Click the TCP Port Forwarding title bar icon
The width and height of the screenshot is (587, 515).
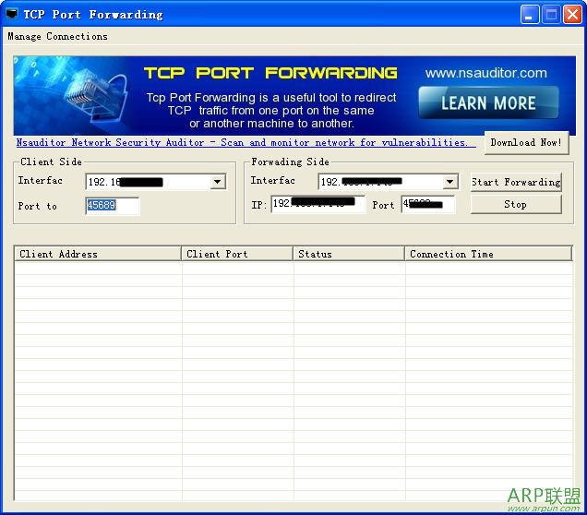(12, 14)
